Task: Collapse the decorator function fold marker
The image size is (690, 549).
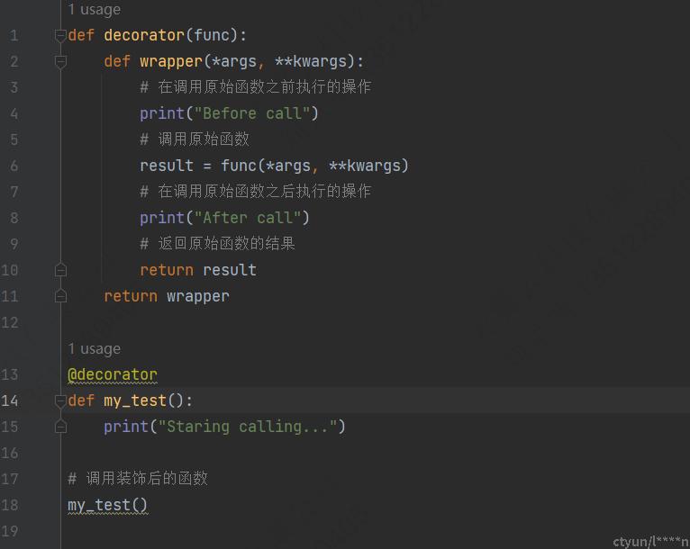Action: click(x=60, y=36)
